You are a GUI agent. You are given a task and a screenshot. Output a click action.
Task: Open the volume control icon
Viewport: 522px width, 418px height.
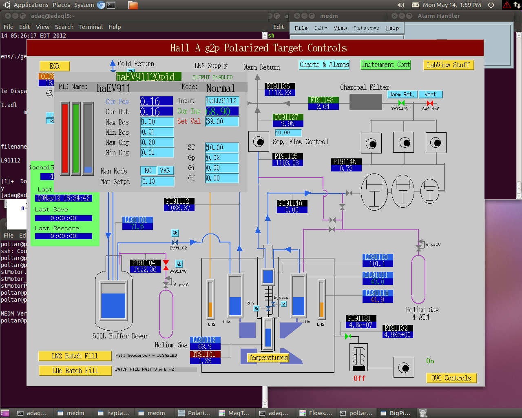tap(401, 5)
